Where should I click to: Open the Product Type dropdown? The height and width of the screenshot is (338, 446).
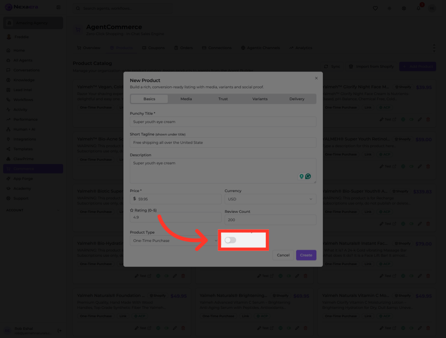point(175,241)
